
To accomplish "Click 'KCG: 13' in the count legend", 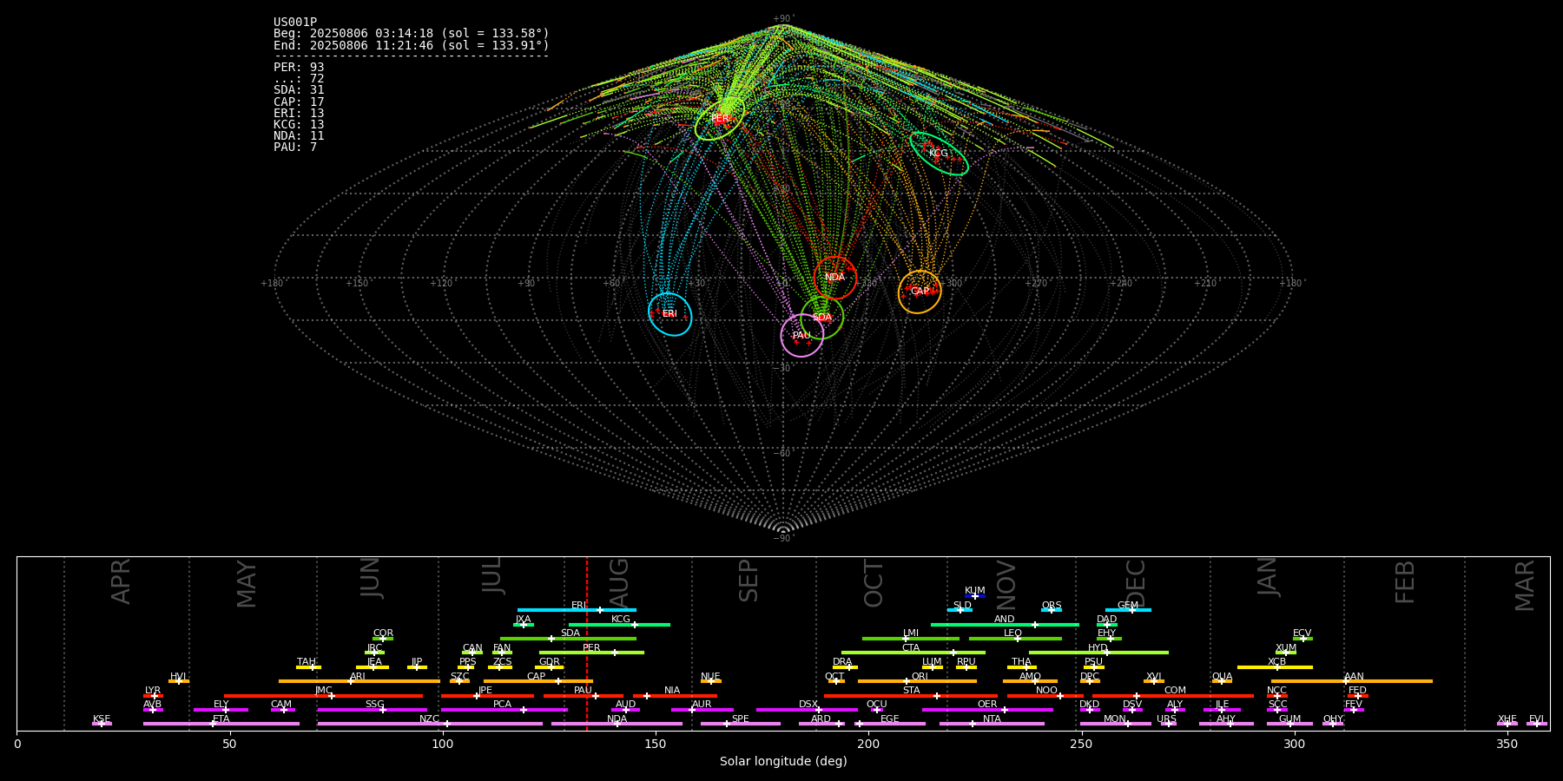I will pyautogui.click(x=299, y=125).
